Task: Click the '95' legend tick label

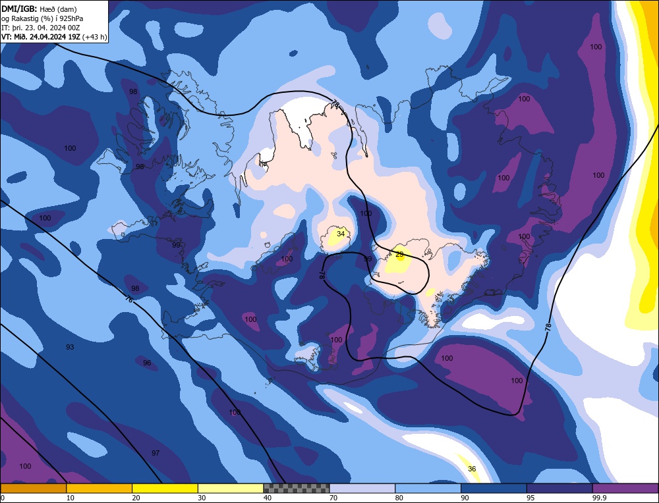Action: tap(530, 498)
